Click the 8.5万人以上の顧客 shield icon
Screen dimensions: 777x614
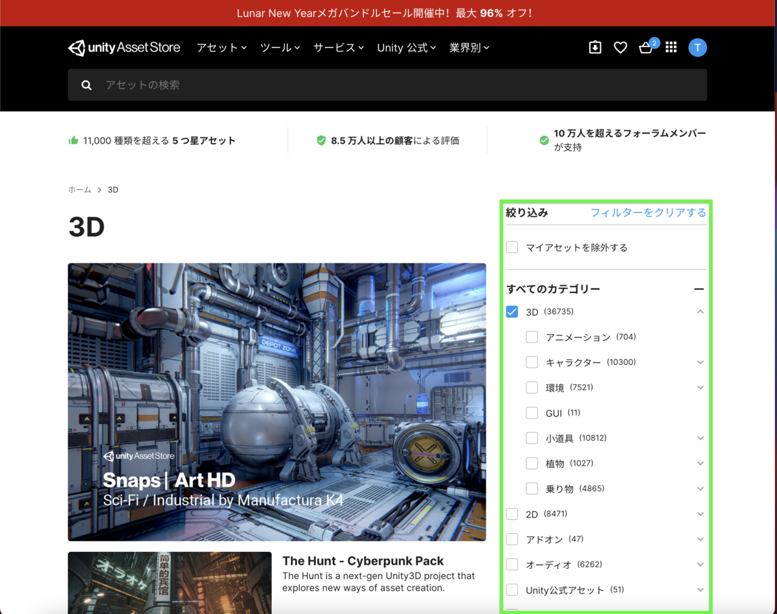click(x=321, y=140)
